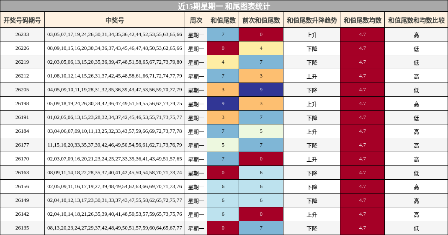Viewport: 448px width, 235px height.
Task: Select issue number 26156
Action: (22, 186)
